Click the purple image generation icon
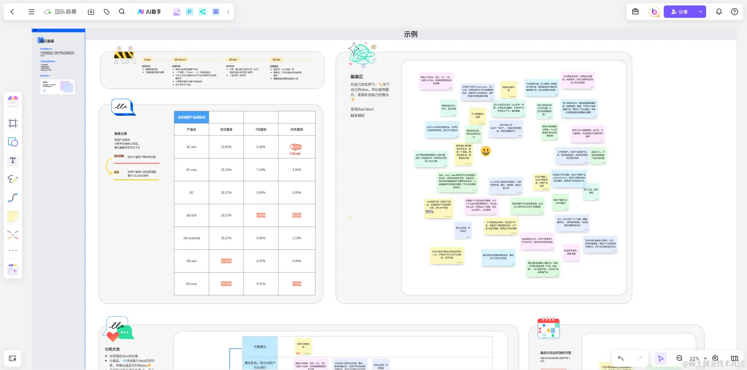This screenshot has width=747, height=370. (177, 12)
